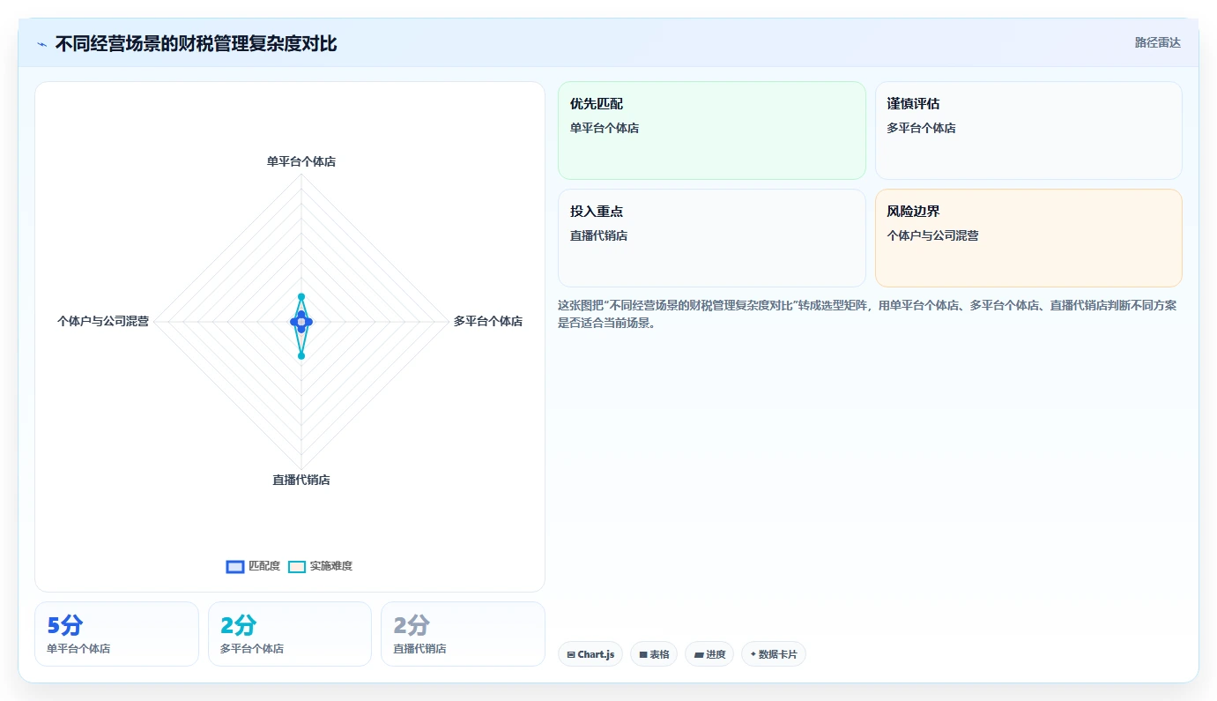This screenshot has width=1217, height=701.
Task: Click the 单平台个体店 radar axis label
Action: point(301,162)
